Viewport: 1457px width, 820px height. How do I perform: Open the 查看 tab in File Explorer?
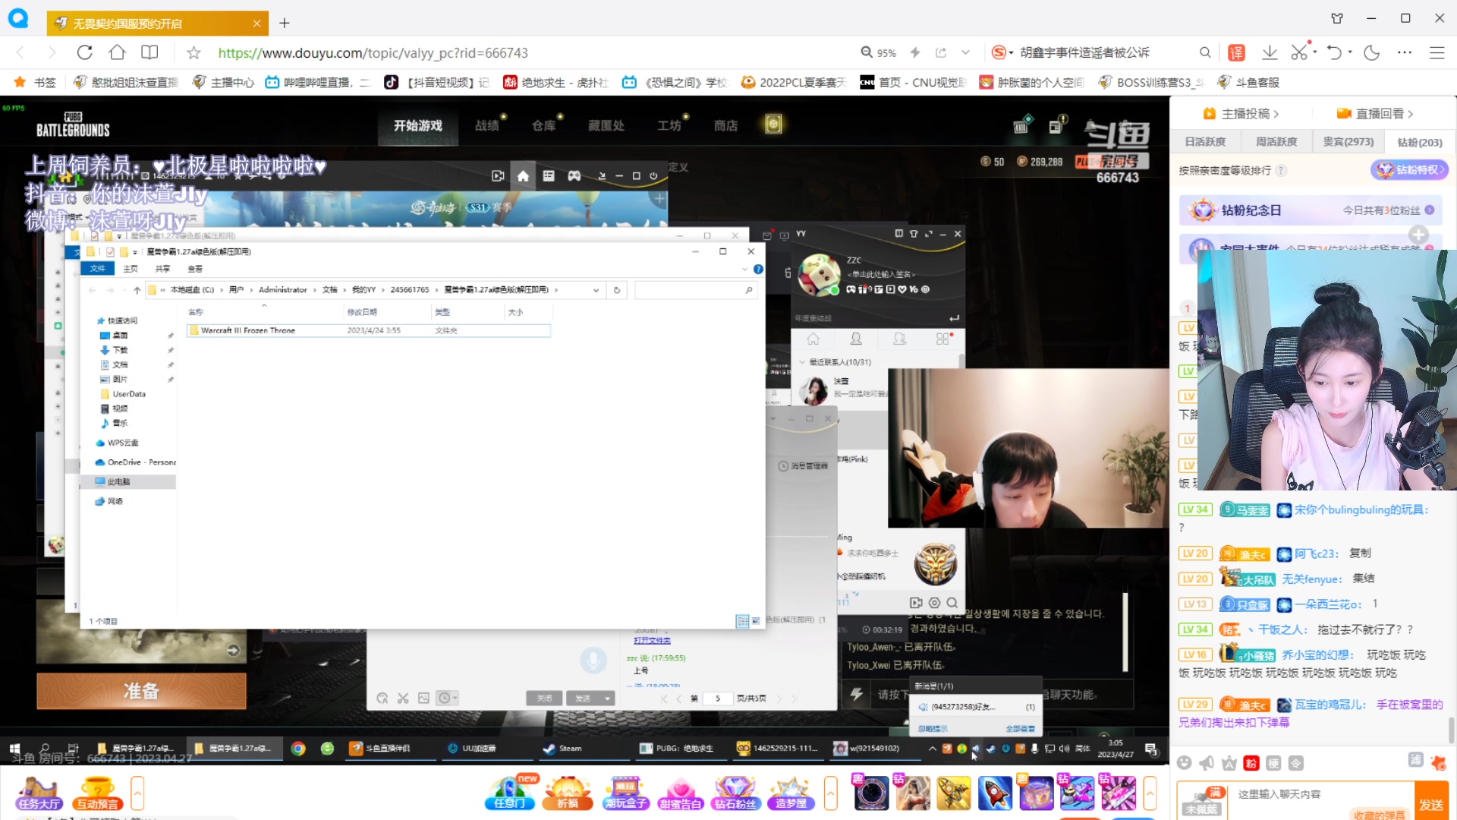(x=195, y=269)
